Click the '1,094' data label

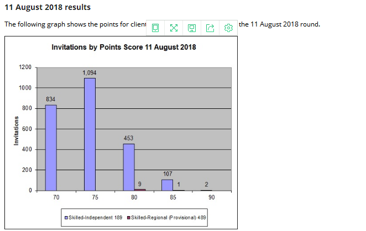[x=90, y=72]
